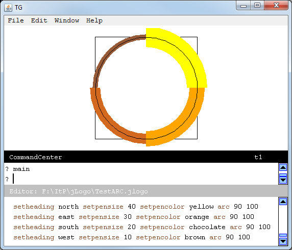Maximize the TG window

(x=257, y=5)
